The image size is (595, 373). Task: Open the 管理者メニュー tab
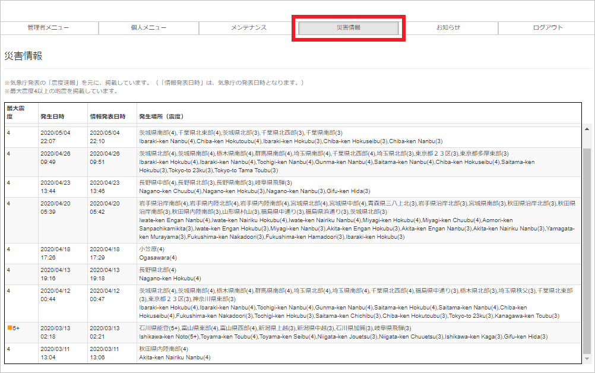click(49, 28)
